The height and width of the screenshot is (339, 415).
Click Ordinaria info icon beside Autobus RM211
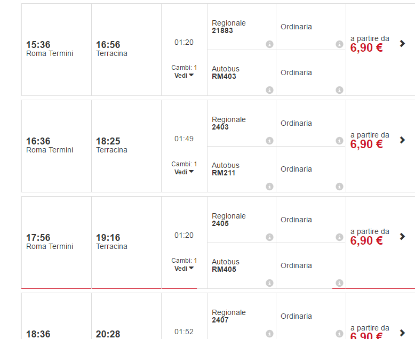coord(339,187)
